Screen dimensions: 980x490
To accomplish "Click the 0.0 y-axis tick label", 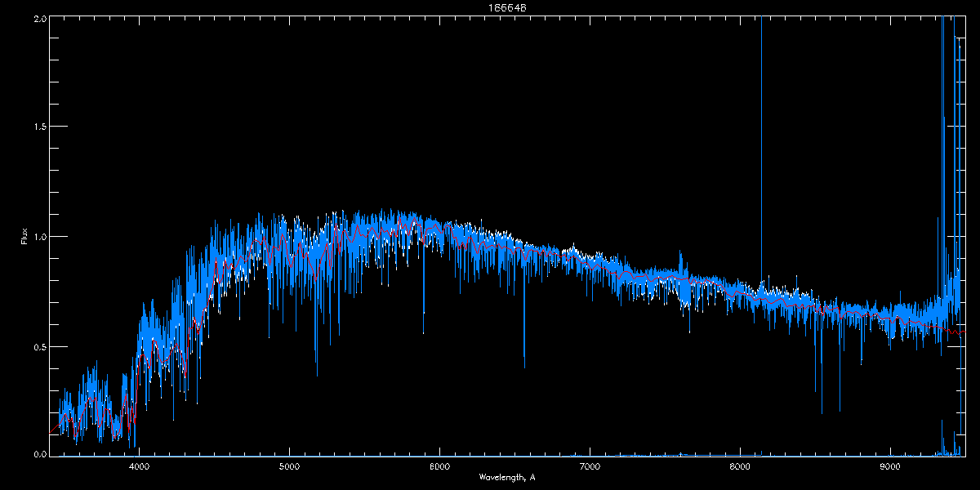I will point(39,454).
